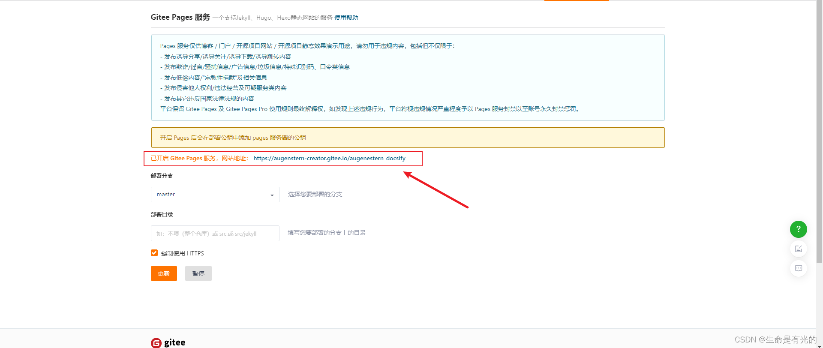Image resolution: width=823 pixels, height=348 pixels.
Task: Open the green question-mark help button
Action: [x=798, y=229]
